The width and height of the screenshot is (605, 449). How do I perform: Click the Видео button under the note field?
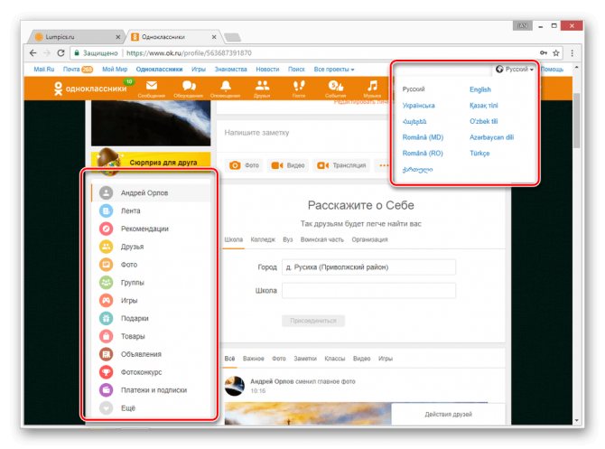287,165
